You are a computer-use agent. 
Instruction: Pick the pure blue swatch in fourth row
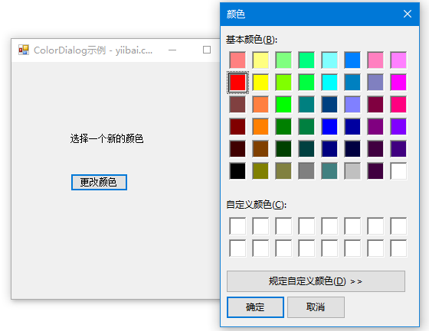coord(329,127)
